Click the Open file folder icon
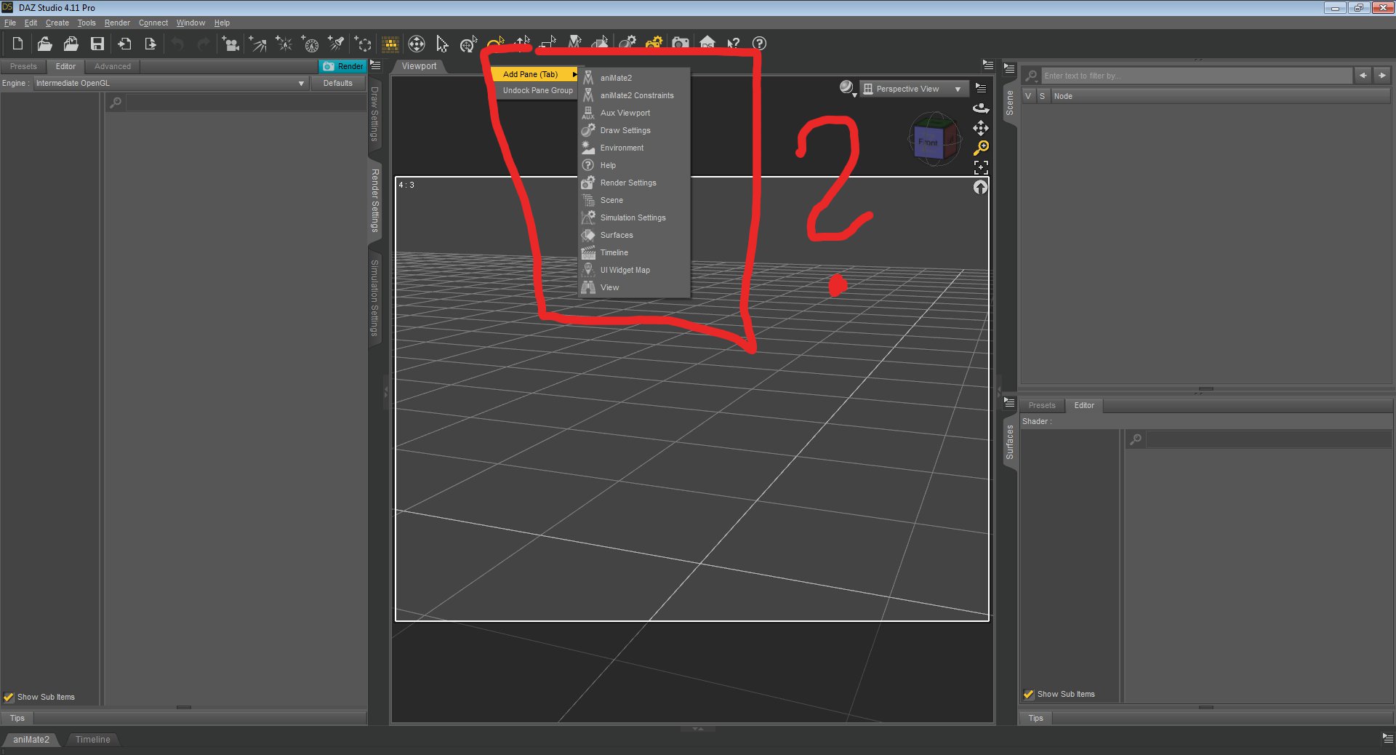Viewport: 1396px width, 755px height. coord(44,44)
